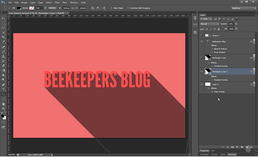
Task: Select the Horizontal Type tool
Action: 4,89
